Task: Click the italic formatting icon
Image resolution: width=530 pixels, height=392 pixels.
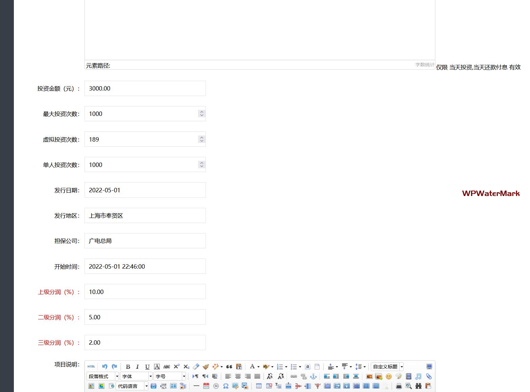Action: tap(137, 367)
